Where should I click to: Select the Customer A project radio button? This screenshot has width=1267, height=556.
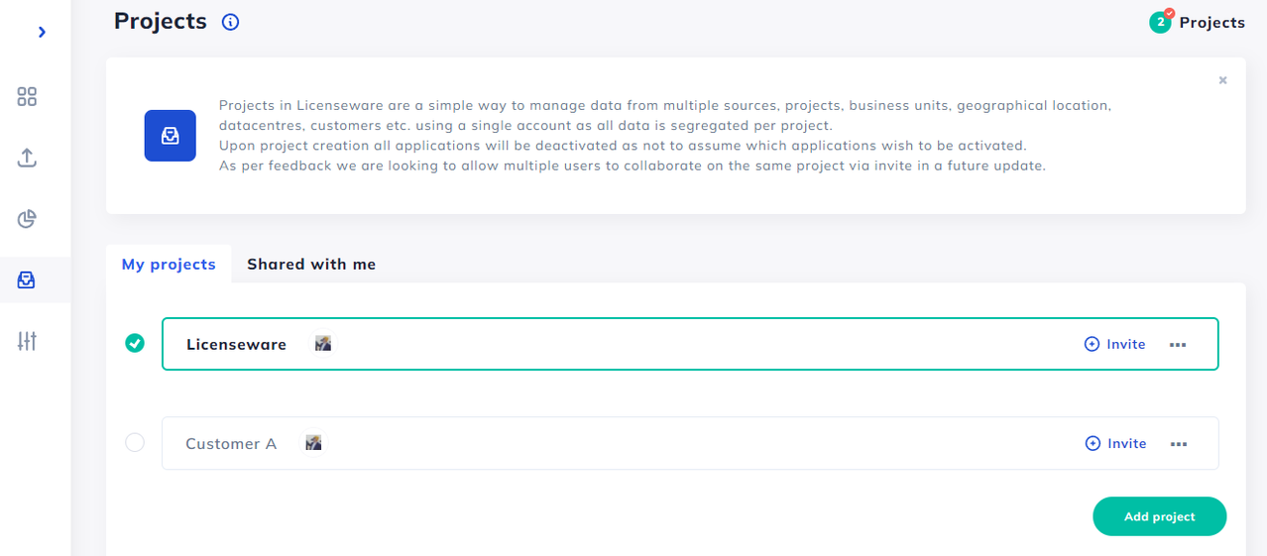coord(135,443)
